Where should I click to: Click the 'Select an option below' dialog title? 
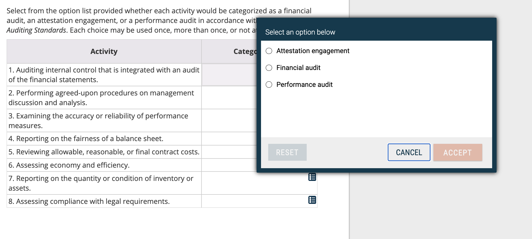pos(300,32)
